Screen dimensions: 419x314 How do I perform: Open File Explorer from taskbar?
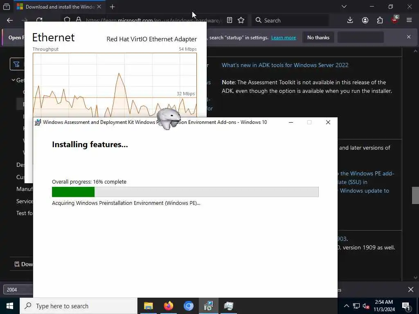(x=148, y=306)
